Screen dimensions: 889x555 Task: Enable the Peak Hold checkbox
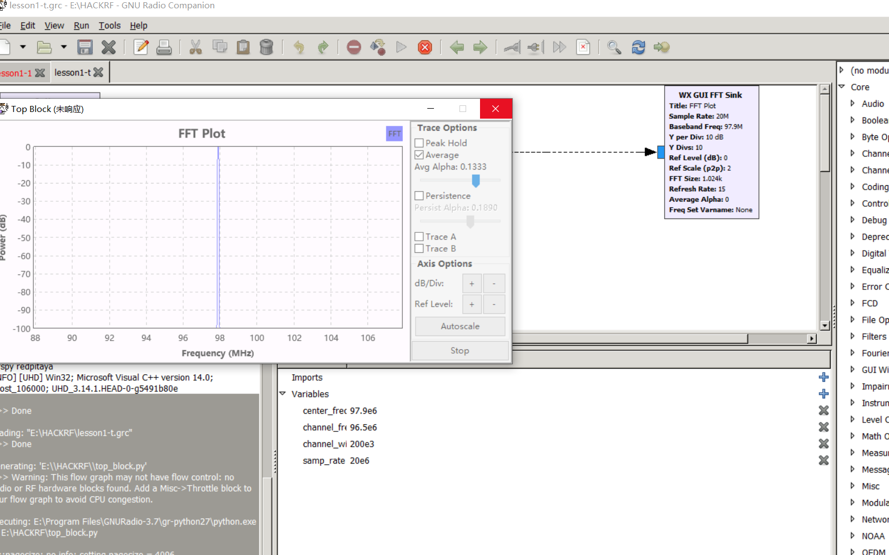coord(419,142)
